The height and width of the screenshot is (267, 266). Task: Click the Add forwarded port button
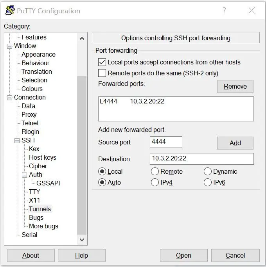tap(235, 143)
